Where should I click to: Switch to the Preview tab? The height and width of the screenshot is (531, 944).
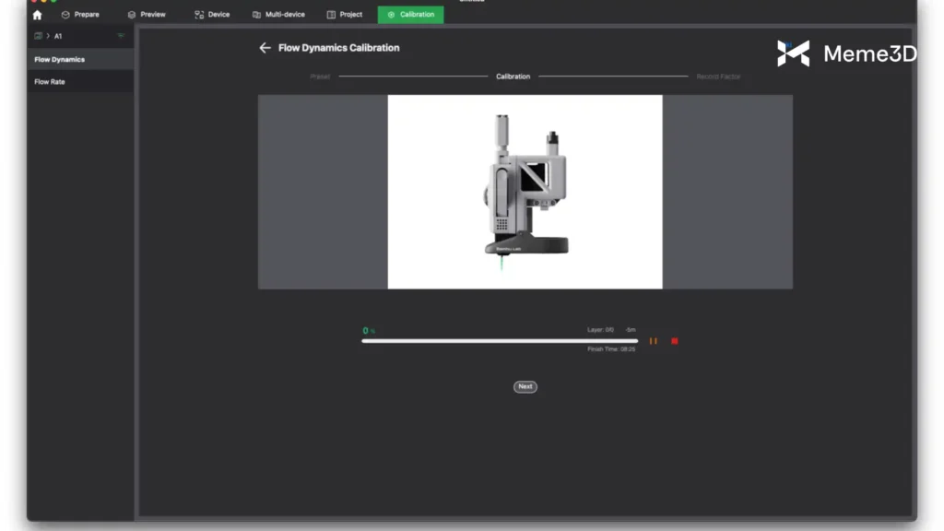pyautogui.click(x=147, y=15)
